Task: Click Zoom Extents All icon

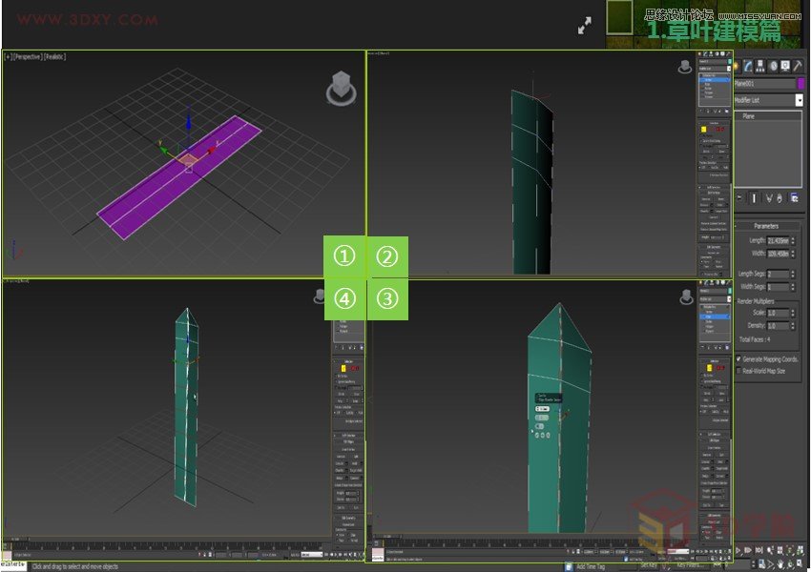Action: (800, 550)
